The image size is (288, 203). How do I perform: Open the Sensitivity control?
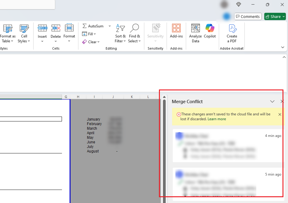click(x=155, y=33)
